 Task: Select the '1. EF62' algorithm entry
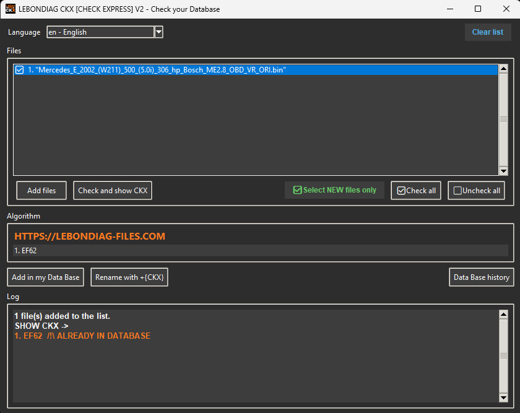(x=261, y=250)
